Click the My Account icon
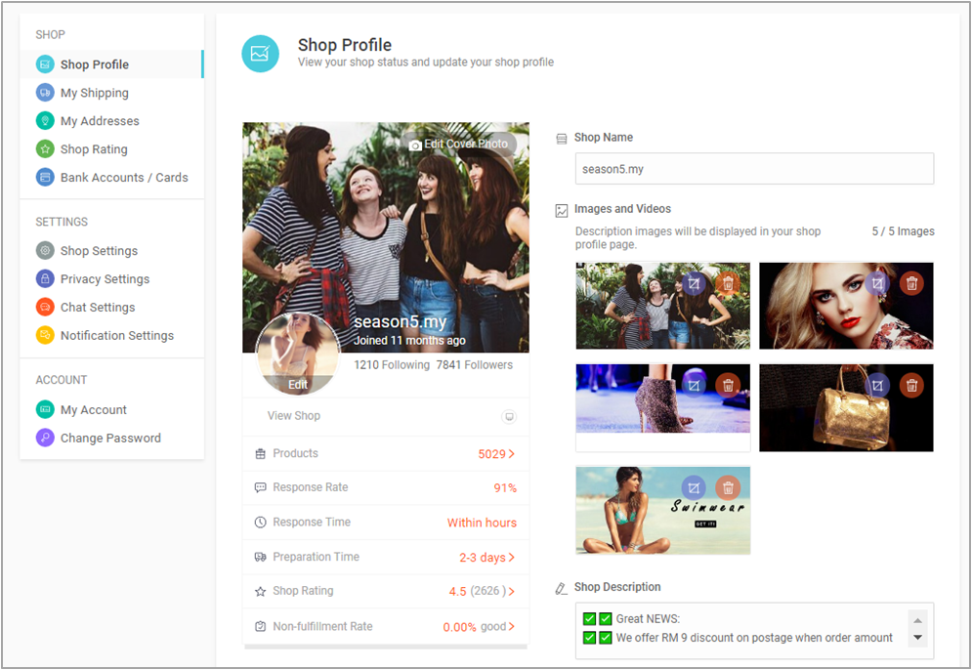This screenshot has height=670, width=972. tap(45, 409)
